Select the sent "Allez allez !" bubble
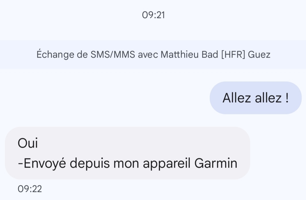Image resolution: width=306 pixels, height=200 pixels. tap(255, 98)
